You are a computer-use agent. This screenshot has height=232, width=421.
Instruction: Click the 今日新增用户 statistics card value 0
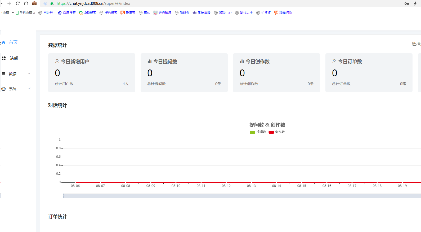pyautogui.click(x=57, y=73)
